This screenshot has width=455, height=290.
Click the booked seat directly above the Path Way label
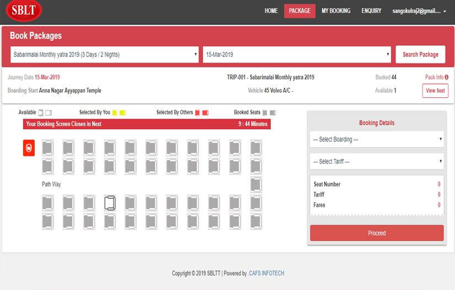click(x=48, y=166)
